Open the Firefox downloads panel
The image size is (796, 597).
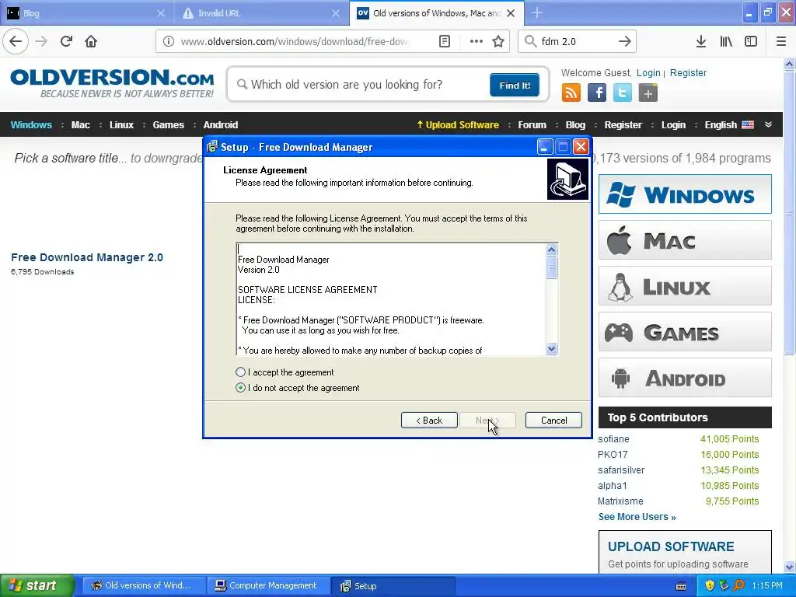point(700,41)
